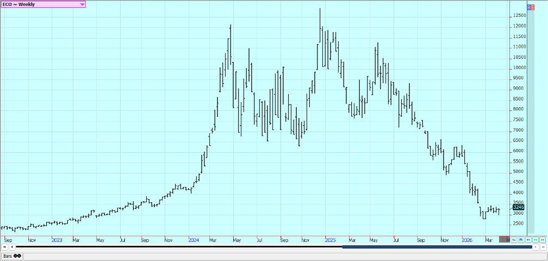This screenshot has width=548, height=261.
Task: Click the gray highlighted region on time axis
Action: pos(505,239)
